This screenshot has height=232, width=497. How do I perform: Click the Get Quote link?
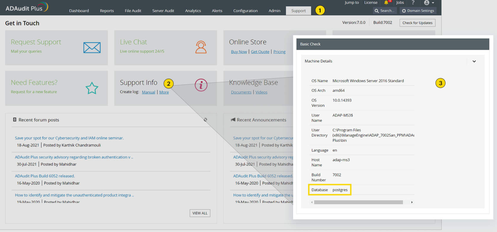click(x=260, y=52)
